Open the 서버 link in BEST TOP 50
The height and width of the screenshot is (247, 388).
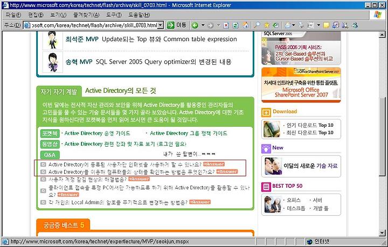(x=317, y=200)
